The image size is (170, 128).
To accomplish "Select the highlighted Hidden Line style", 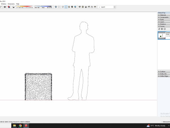I will tap(66, 7).
